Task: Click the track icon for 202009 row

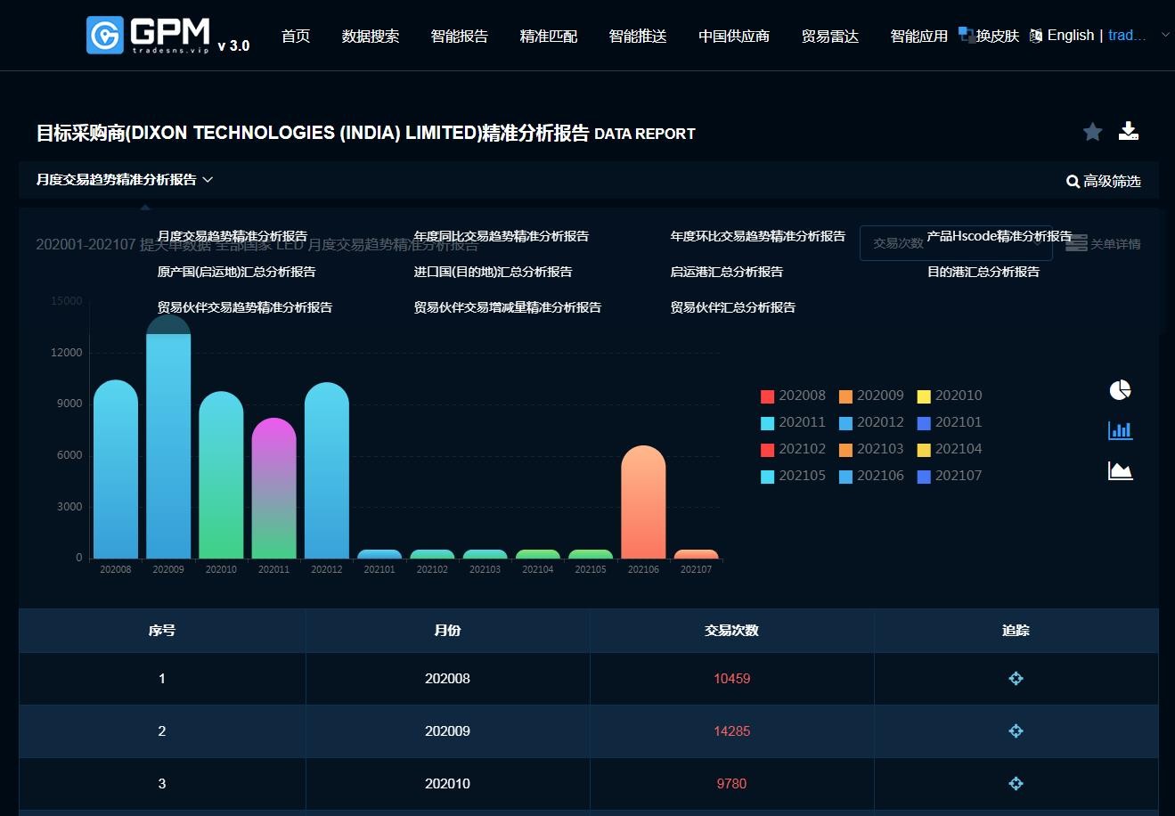Action: [x=1016, y=731]
